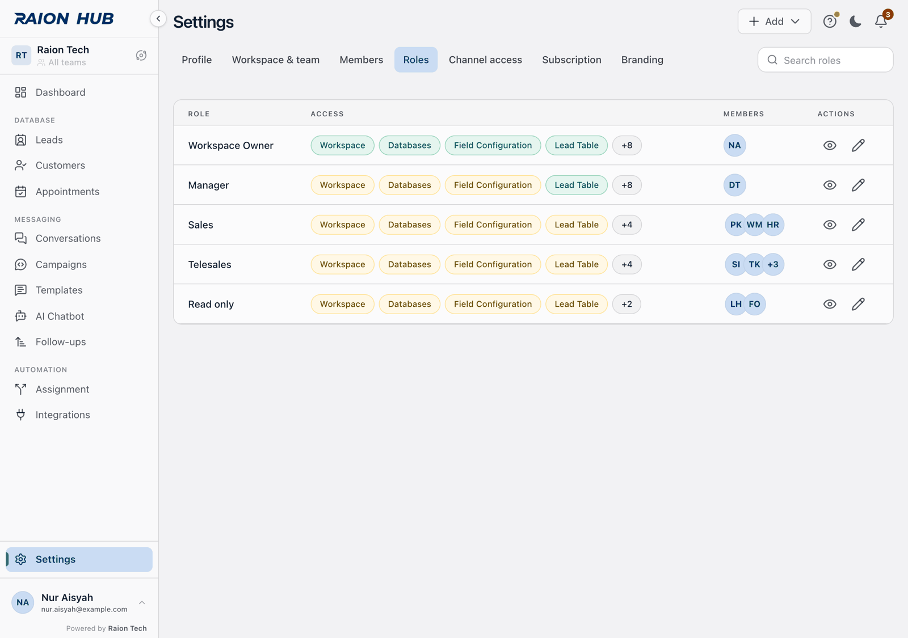Open Templates in the sidebar
Screen dimensions: 908x638
79,290
